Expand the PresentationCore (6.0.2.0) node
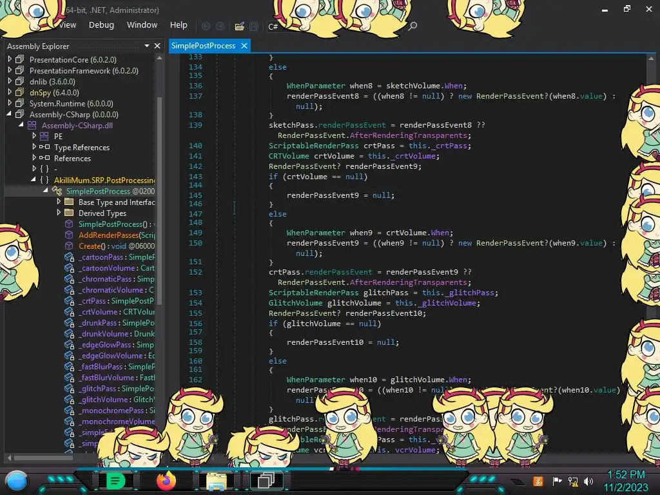 [x=10, y=59]
